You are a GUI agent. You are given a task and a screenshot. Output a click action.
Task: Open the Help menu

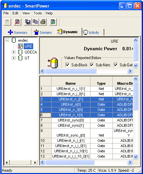(x=49, y=13)
